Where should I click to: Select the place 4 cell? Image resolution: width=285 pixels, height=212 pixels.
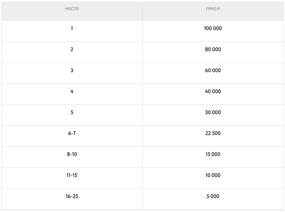click(x=72, y=92)
